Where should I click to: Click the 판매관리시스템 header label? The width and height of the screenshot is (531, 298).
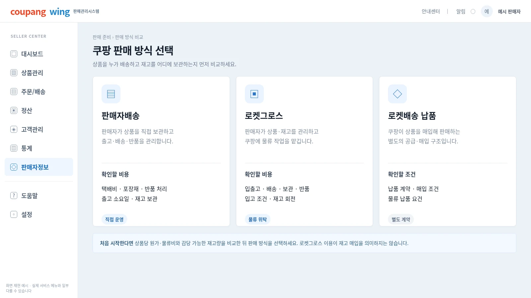86,11
